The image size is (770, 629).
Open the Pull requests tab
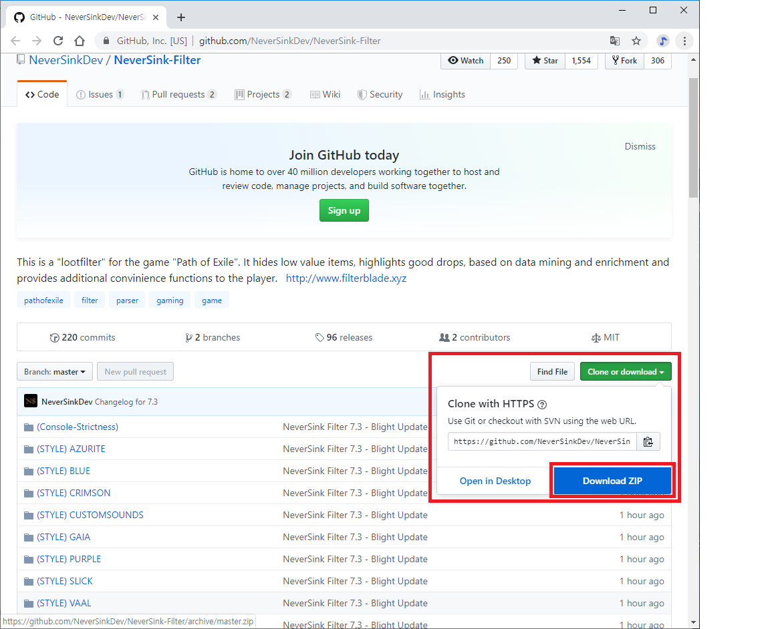pos(178,94)
